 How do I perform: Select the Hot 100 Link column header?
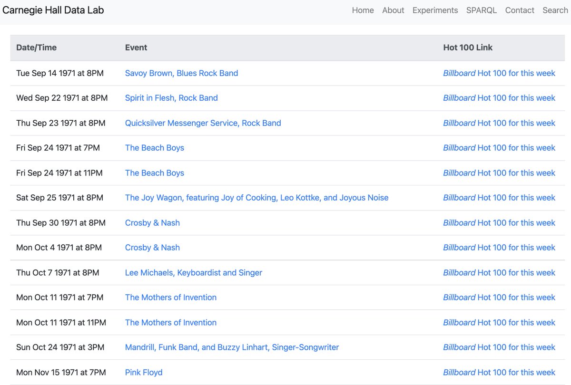coord(468,48)
